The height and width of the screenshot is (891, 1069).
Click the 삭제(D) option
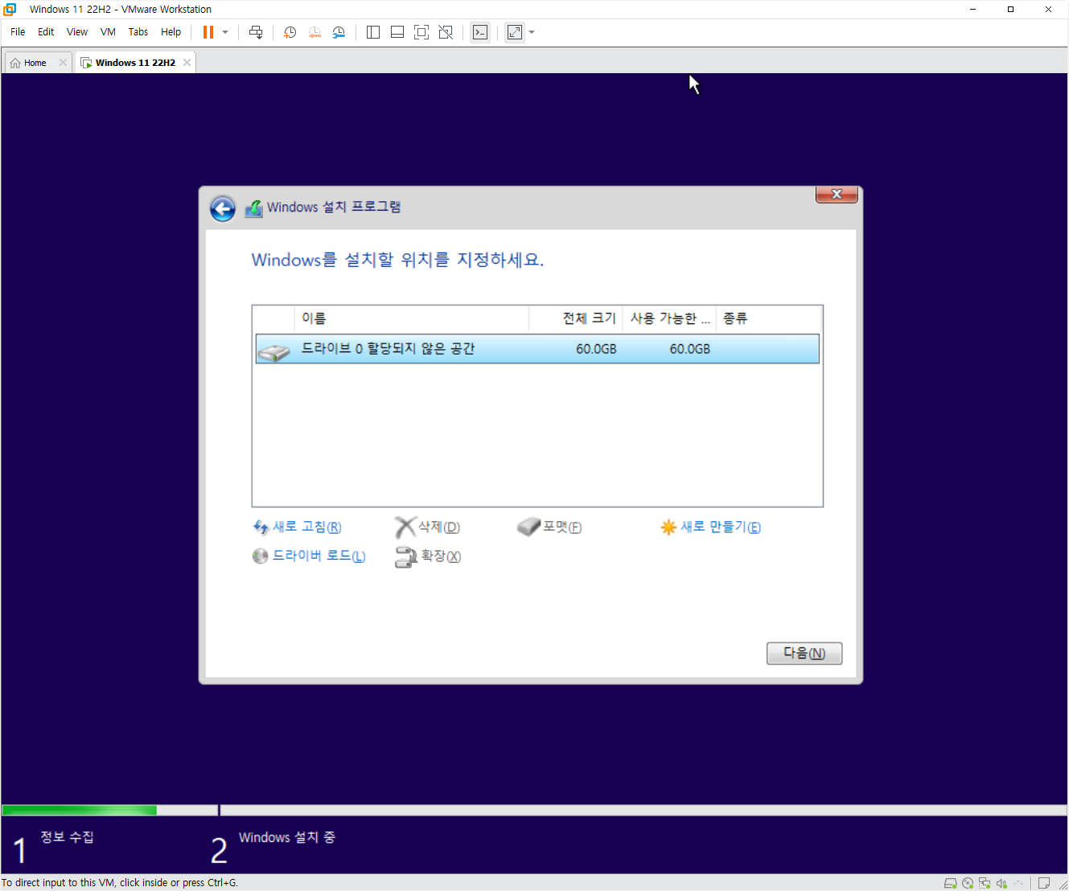(428, 527)
